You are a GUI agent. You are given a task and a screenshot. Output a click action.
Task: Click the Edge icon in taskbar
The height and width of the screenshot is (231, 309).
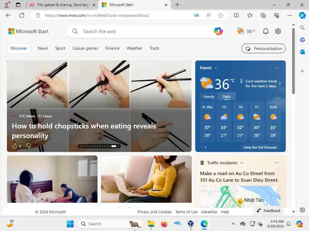click(204, 224)
